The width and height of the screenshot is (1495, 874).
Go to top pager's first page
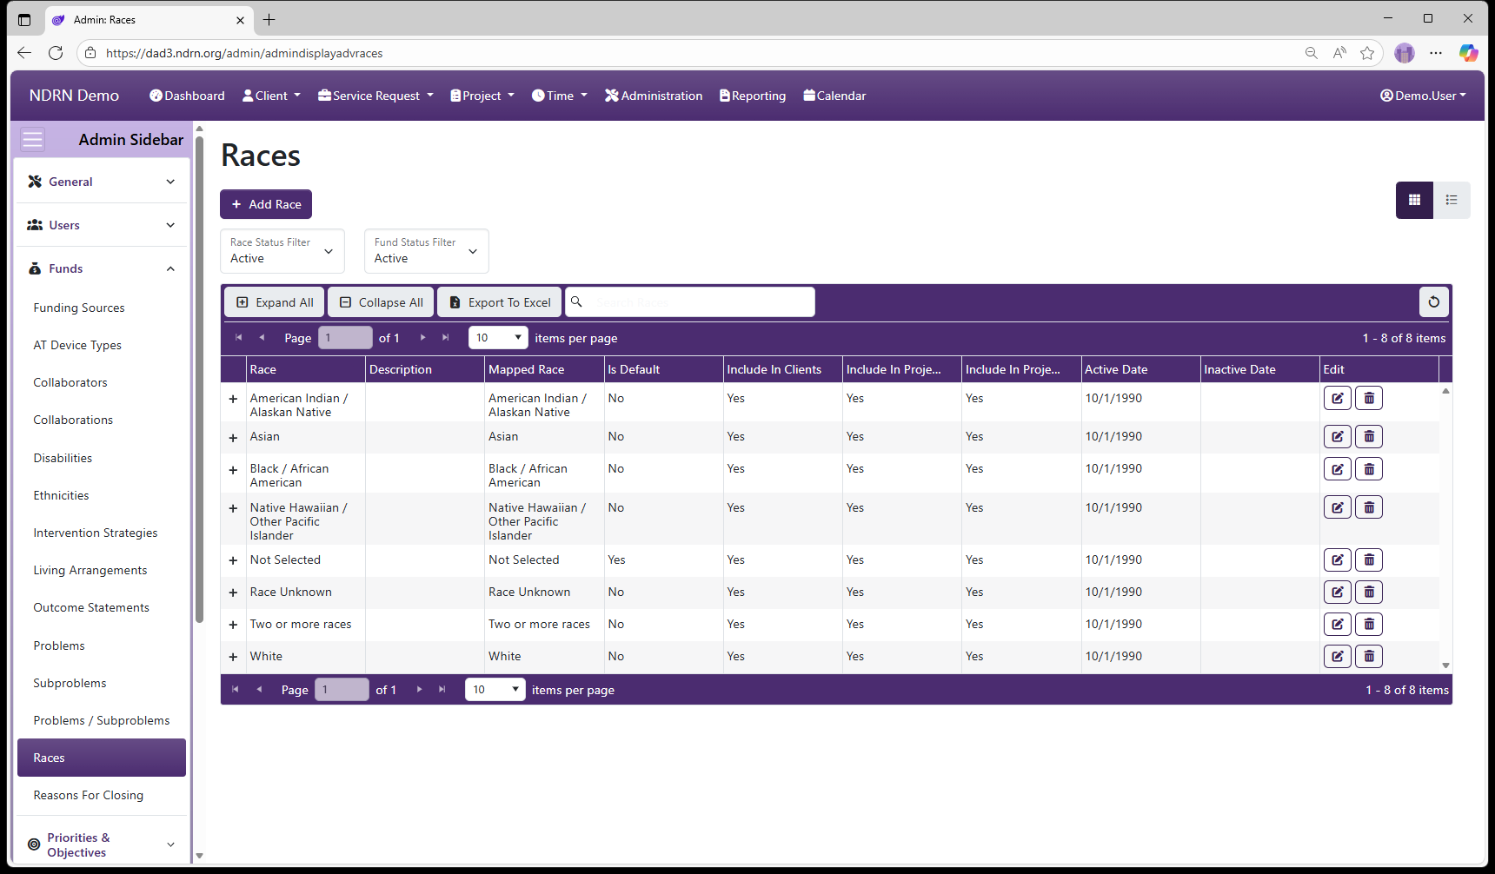[238, 337]
